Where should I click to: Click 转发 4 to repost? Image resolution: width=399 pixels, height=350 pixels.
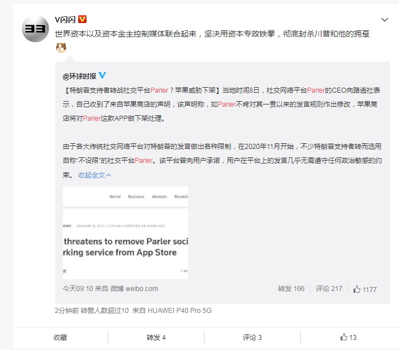(x=156, y=338)
